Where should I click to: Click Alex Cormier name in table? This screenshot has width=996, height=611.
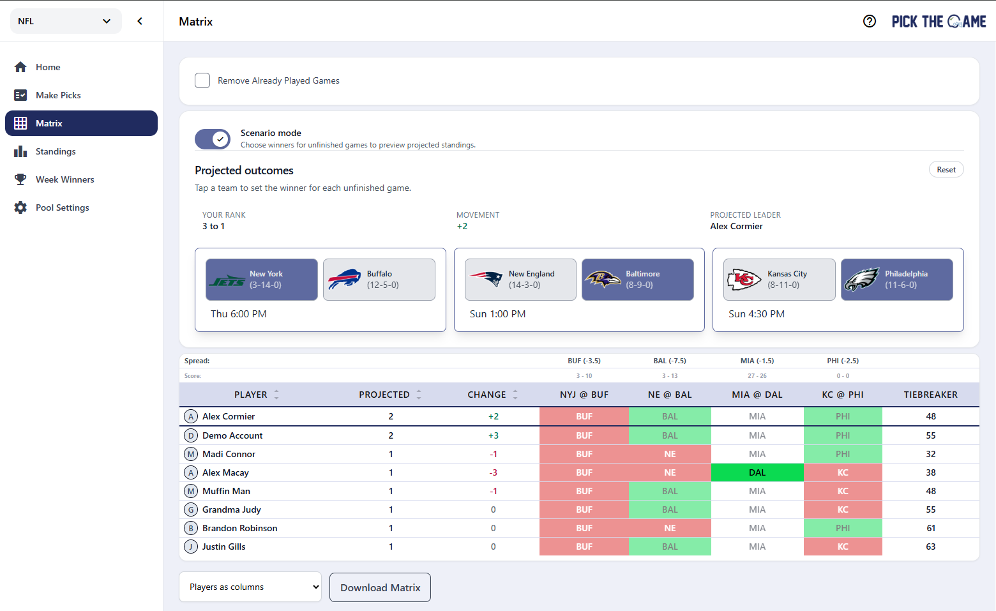click(x=229, y=416)
